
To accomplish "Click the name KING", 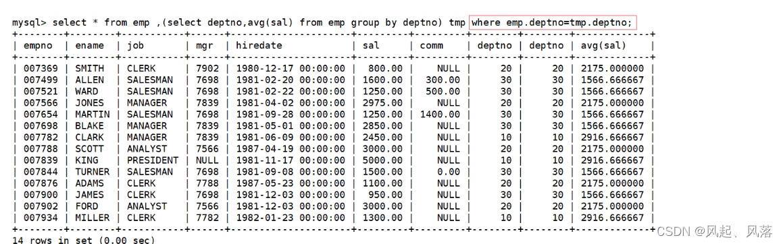I will click(x=86, y=160).
